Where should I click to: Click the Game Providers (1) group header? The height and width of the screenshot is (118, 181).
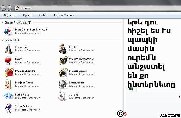[x=18, y=22]
